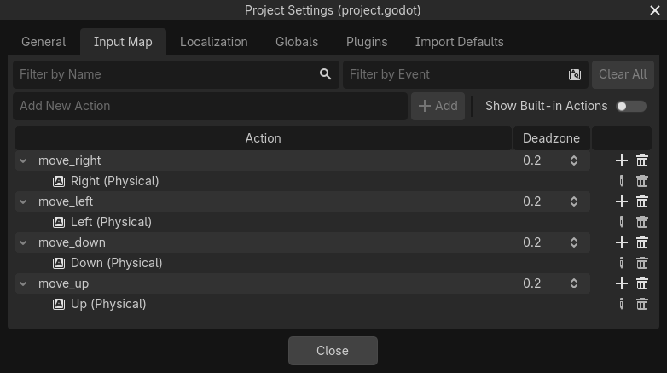Click the search magnifier in Filter by Name
Screen dimensions: 667x373
[325, 74]
